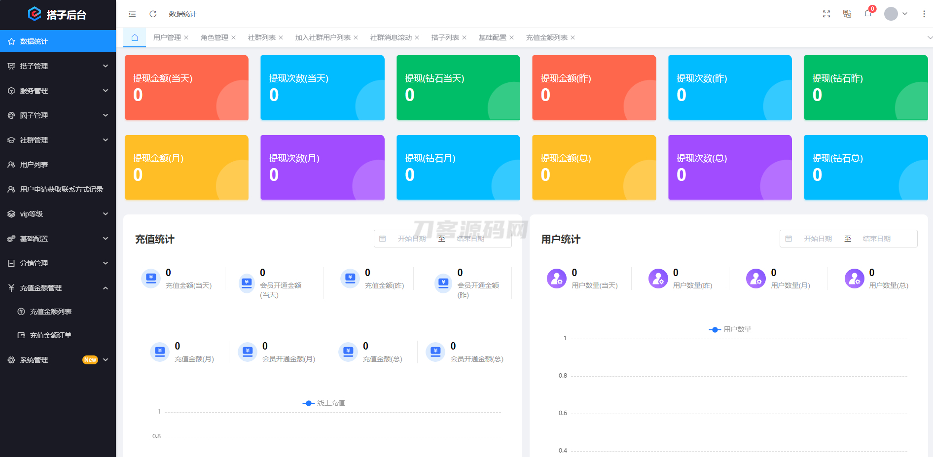Click the refresh page icon
This screenshot has height=457, width=933.
[x=153, y=14]
